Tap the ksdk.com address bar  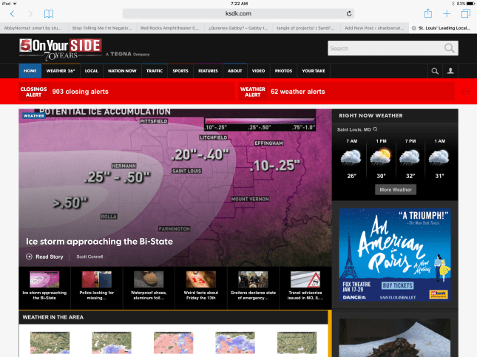click(238, 13)
